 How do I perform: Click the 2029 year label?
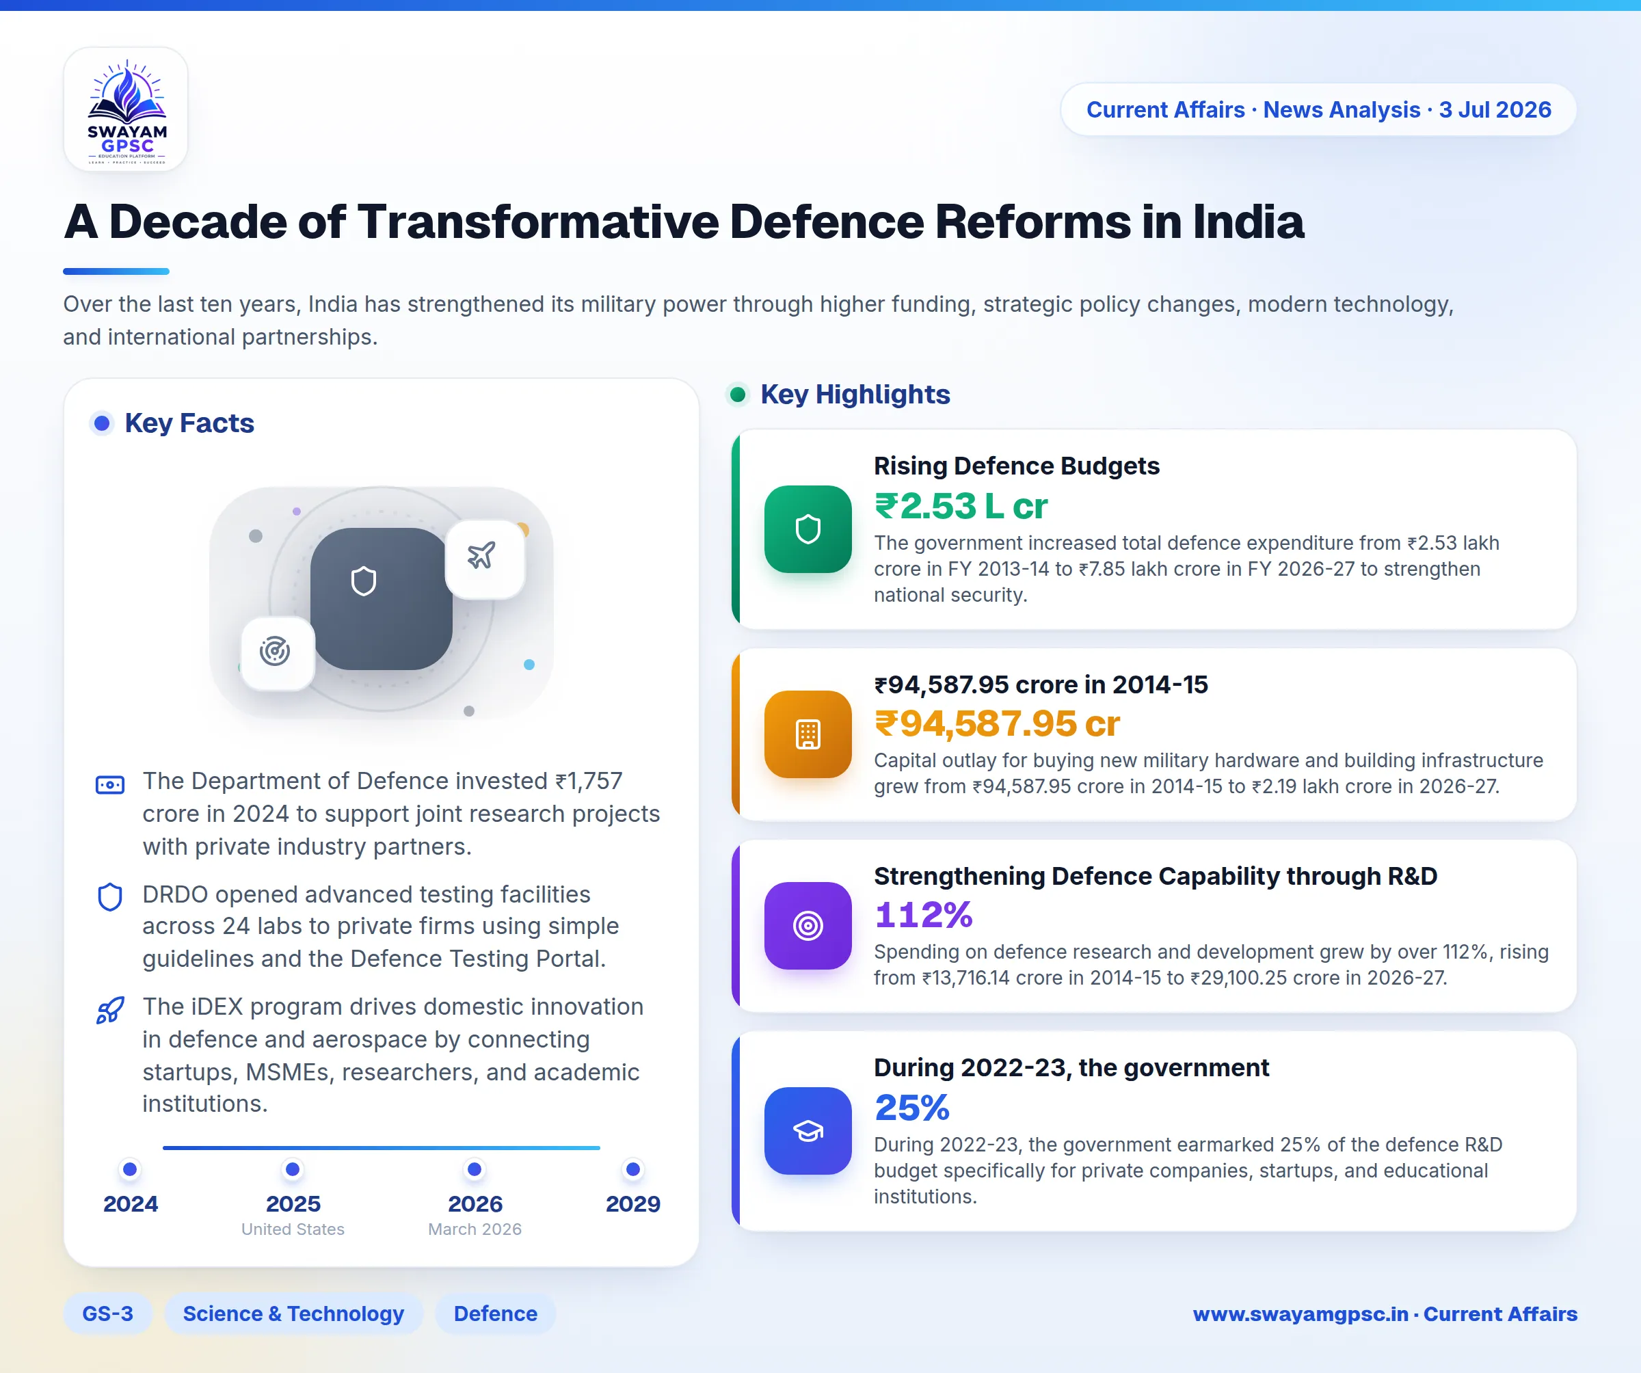tap(633, 1203)
